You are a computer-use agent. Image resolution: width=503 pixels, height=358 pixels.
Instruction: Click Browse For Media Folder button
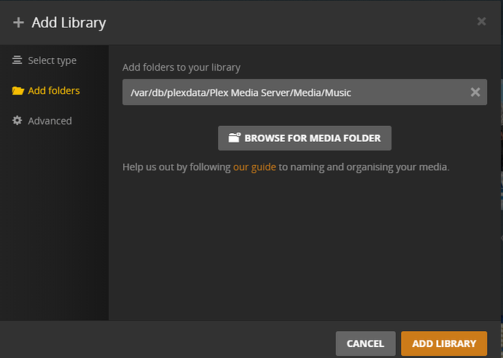click(x=305, y=138)
